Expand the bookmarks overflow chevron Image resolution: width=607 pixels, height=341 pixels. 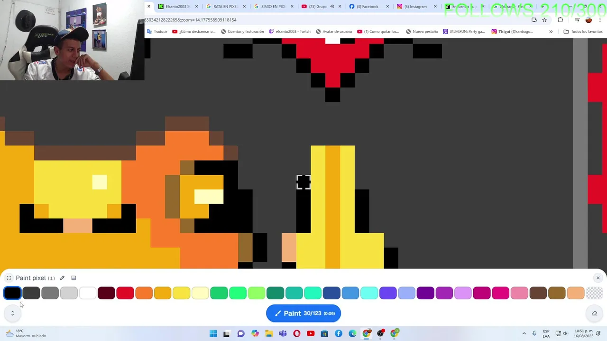coord(551,32)
